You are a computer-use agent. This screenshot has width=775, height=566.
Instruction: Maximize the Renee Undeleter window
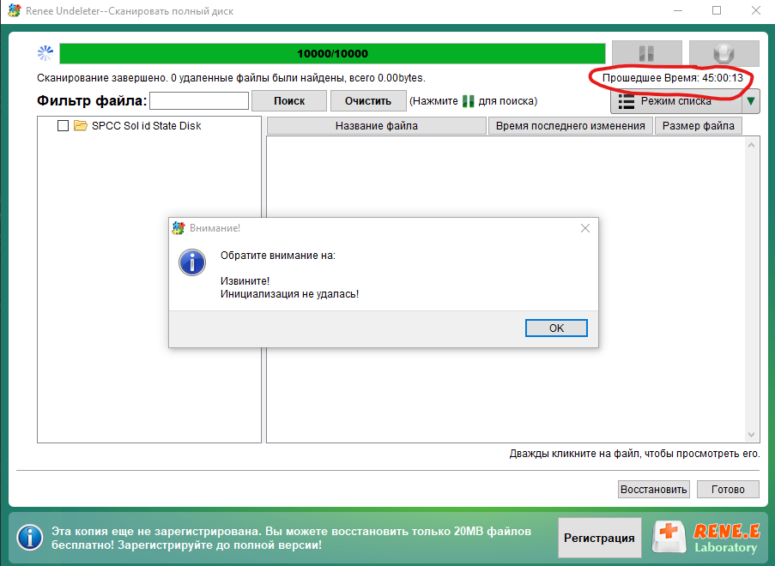(717, 10)
